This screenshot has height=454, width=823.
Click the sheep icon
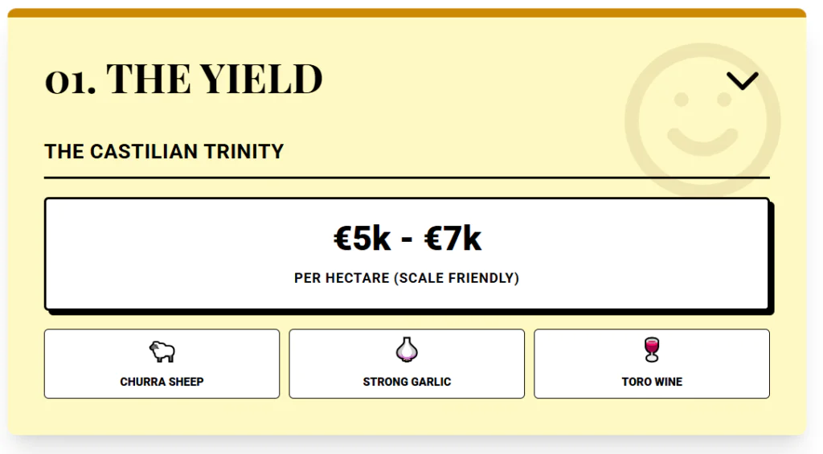[x=162, y=351]
